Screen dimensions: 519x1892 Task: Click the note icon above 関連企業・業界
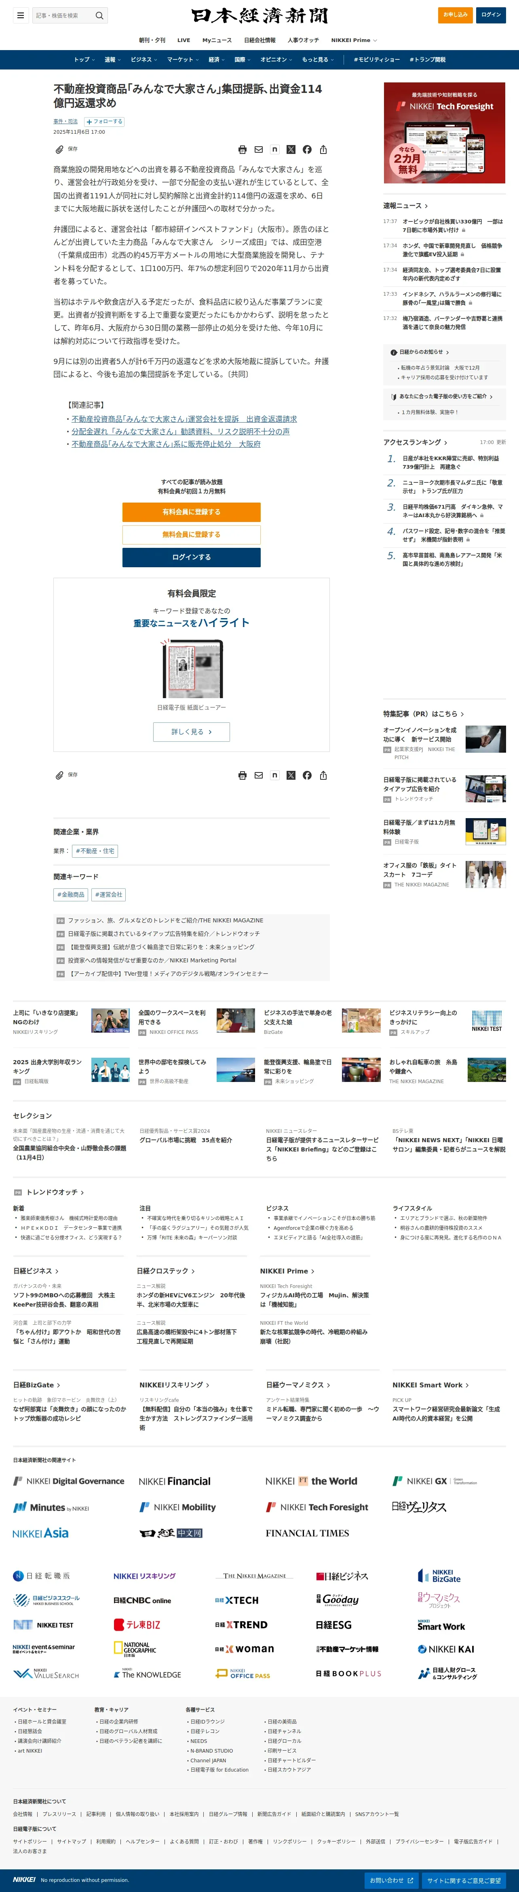coord(275,775)
